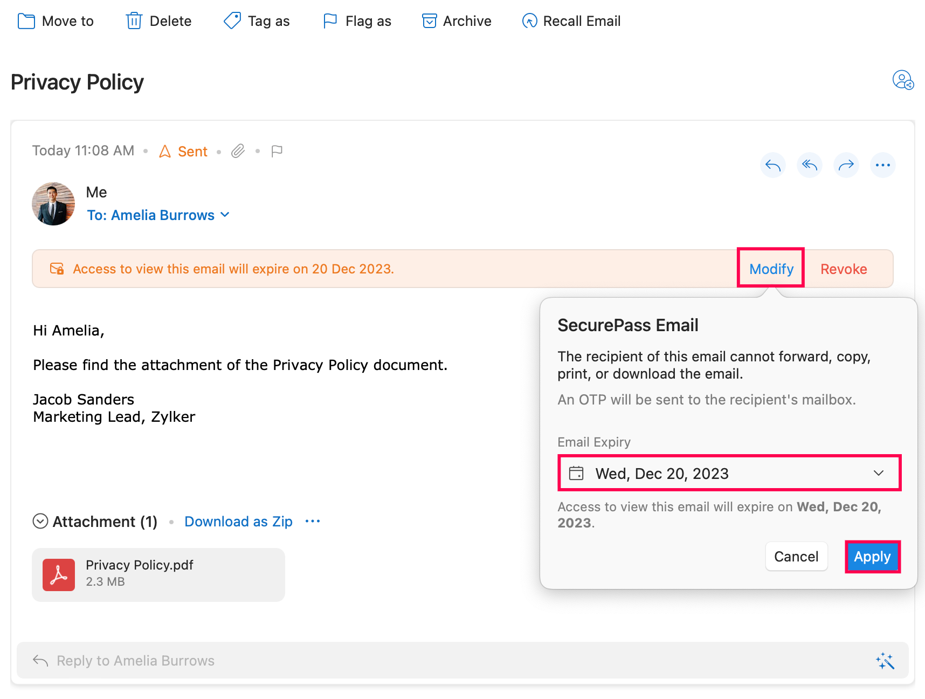This screenshot has height=699, width=925.
Task: Click the Reply All icon
Action: click(809, 165)
